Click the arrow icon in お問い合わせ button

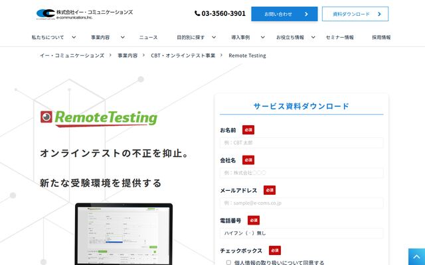[x=306, y=14]
